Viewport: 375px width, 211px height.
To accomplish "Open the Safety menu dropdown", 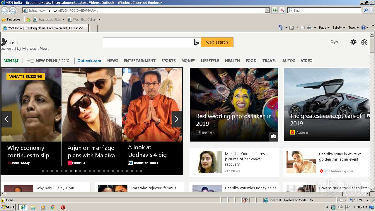I will 339,28.
